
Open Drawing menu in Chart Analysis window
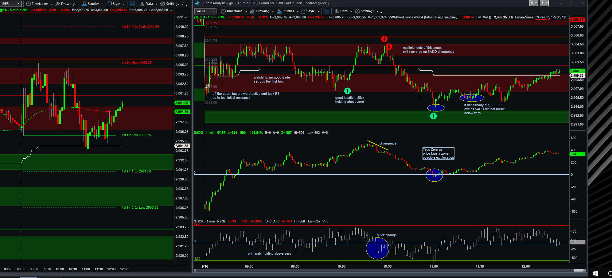tap(262, 11)
